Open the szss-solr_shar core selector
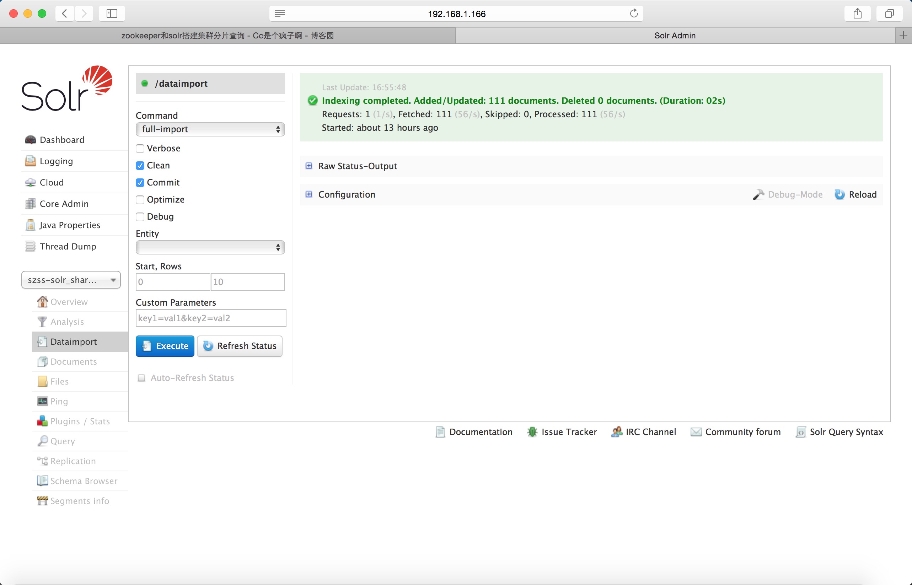This screenshot has height=585, width=912. pyautogui.click(x=71, y=280)
